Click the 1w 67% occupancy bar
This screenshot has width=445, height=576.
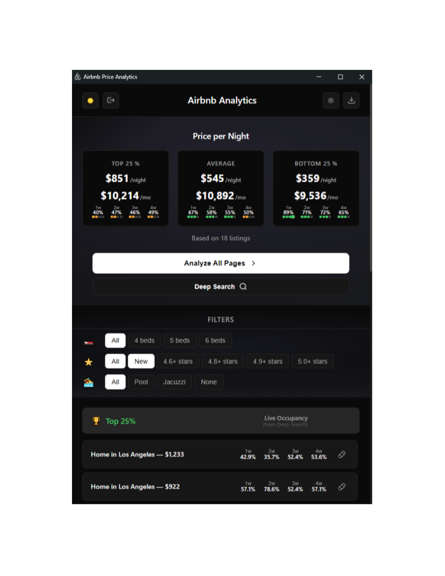point(193,217)
